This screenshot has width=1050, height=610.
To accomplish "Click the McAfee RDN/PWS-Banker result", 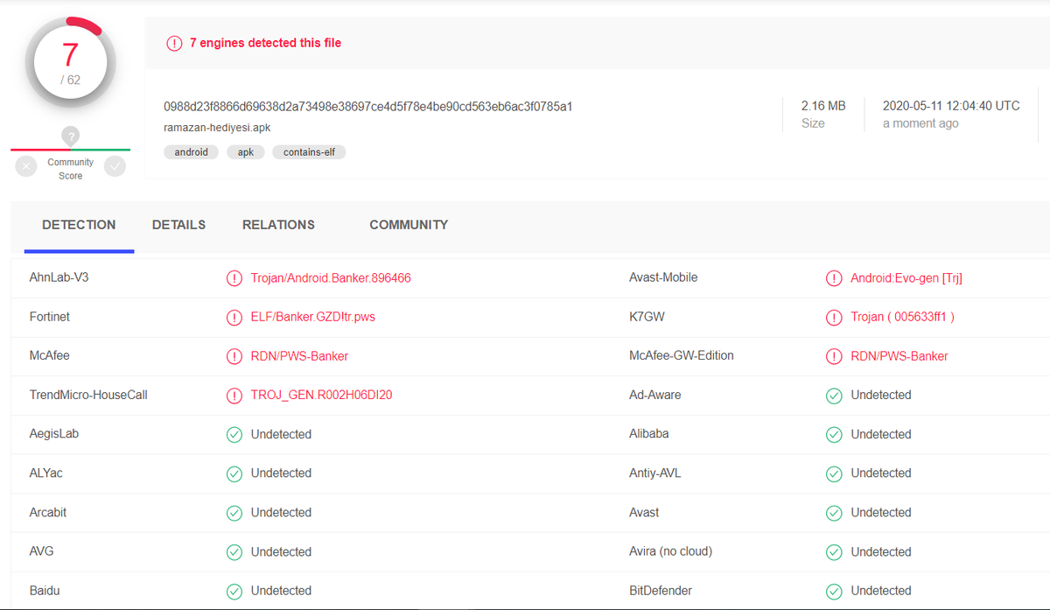I will pos(299,356).
